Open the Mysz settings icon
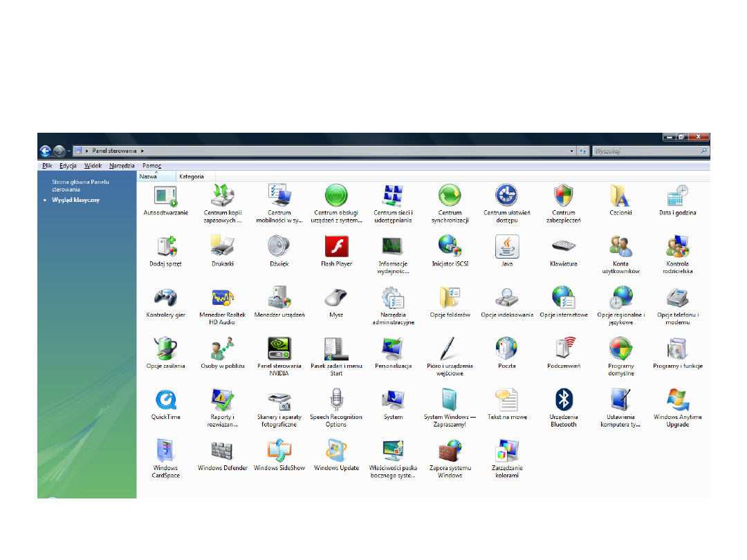Viewport: 747px width, 560px height. pos(336,298)
